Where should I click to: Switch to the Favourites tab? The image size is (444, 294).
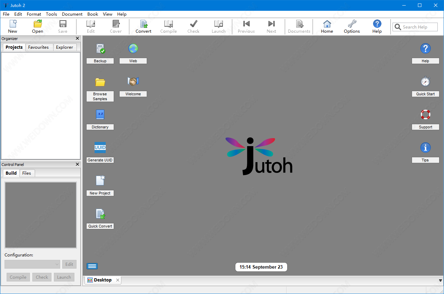point(39,47)
